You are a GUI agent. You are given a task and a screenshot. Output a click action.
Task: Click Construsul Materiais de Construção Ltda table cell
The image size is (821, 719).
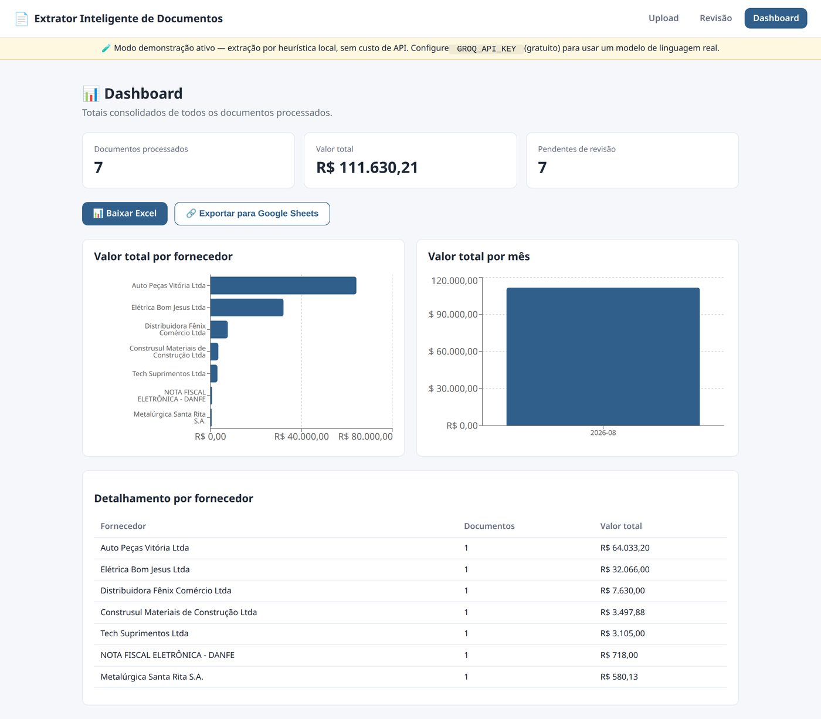tap(179, 612)
